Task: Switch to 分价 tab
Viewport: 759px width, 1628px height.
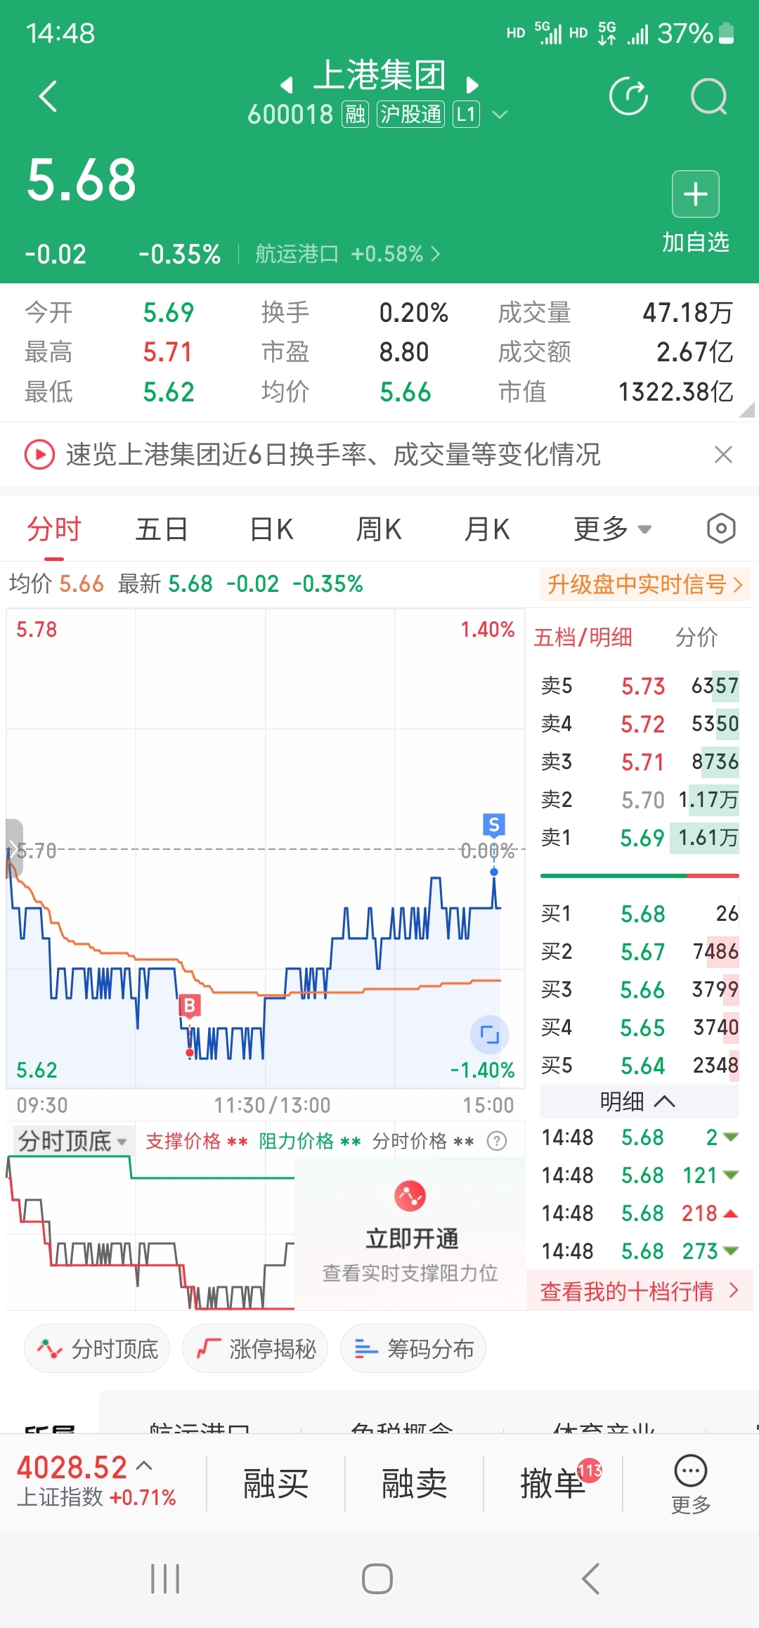Action: coord(696,637)
